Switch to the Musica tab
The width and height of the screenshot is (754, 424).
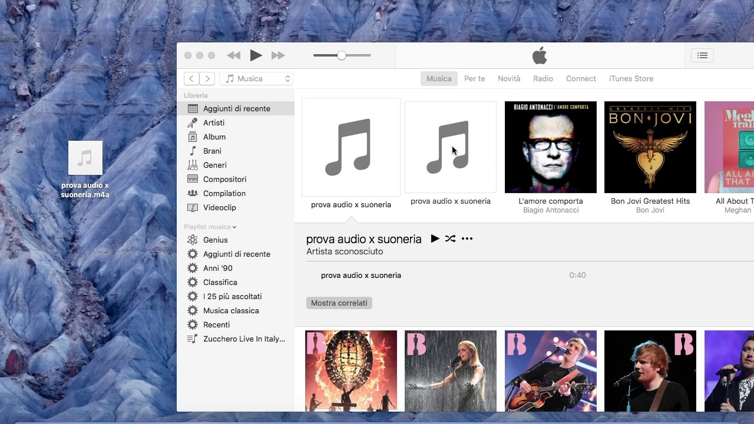(x=439, y=78)
